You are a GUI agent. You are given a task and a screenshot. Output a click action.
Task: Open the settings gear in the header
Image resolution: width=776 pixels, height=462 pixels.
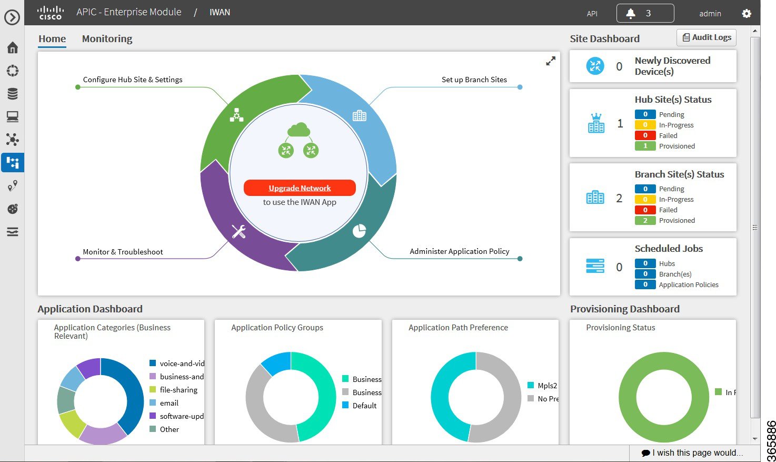[x=747, y=14]
